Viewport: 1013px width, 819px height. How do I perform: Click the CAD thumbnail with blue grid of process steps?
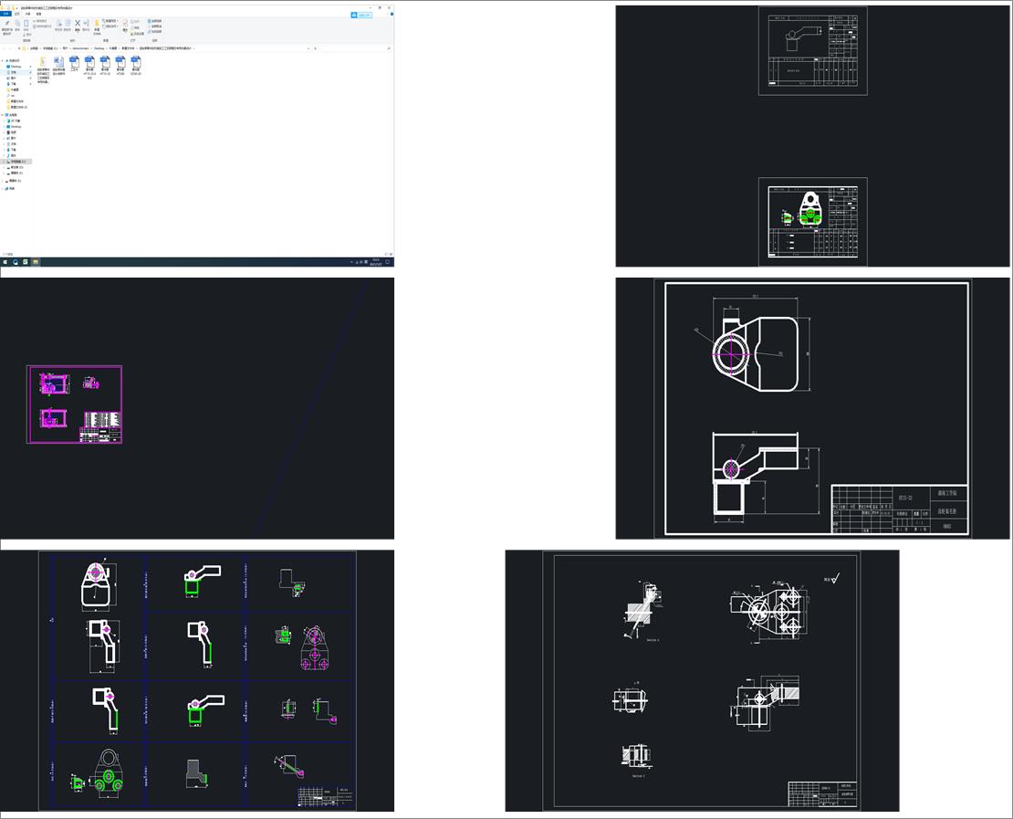[197, 680]
